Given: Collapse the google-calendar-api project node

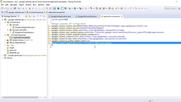Looking at the screenshot, I should click(2, 20).
